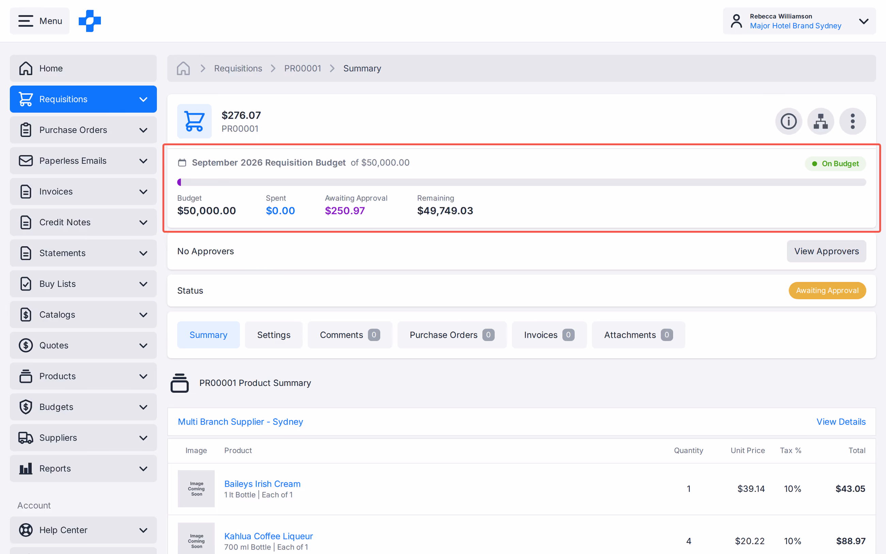
Task: Select the Summary tab
Action: 208,335
